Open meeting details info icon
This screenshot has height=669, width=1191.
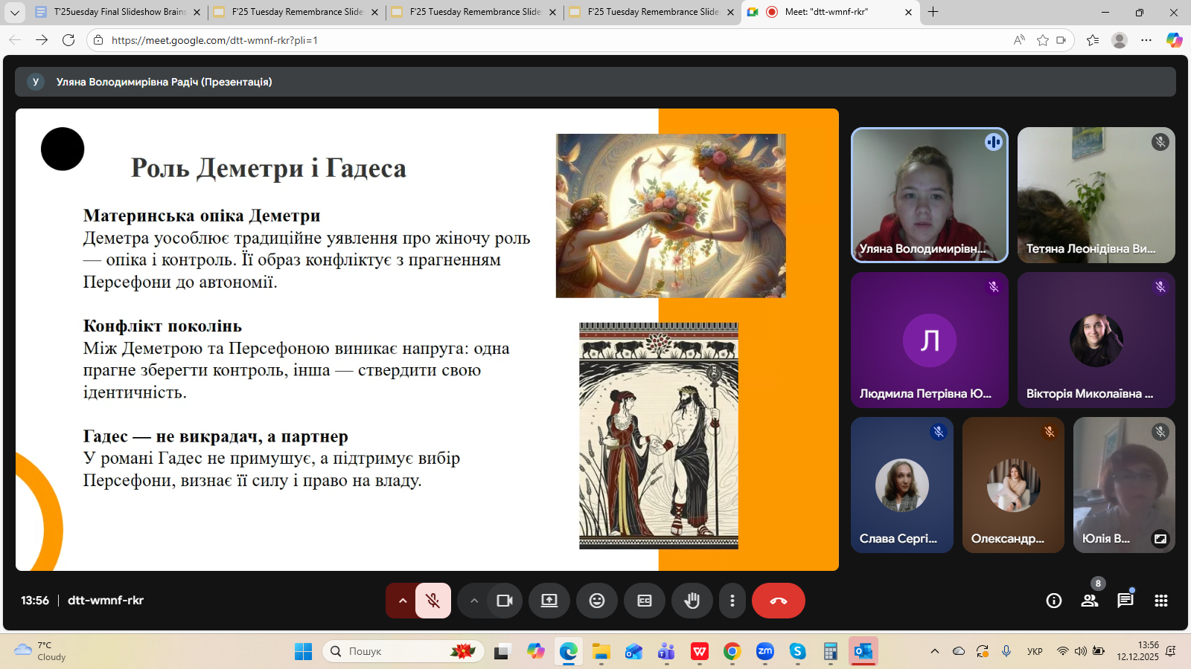(x=1053, y=601)
